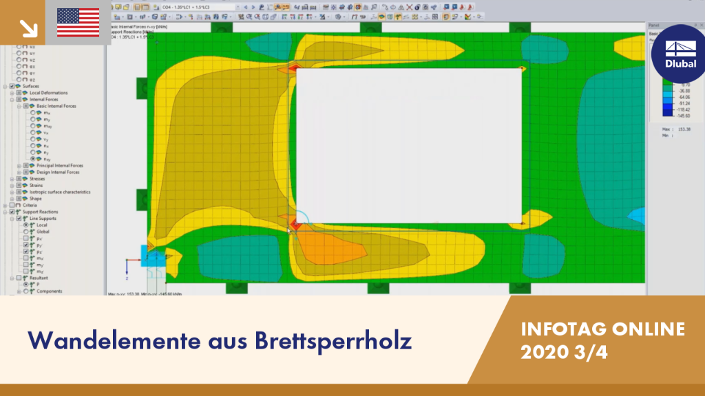The width and height of the screenshot is (705, 396).
Task: Uncheck the Surfaces checkbox
Action: click(x=12, y=86)
